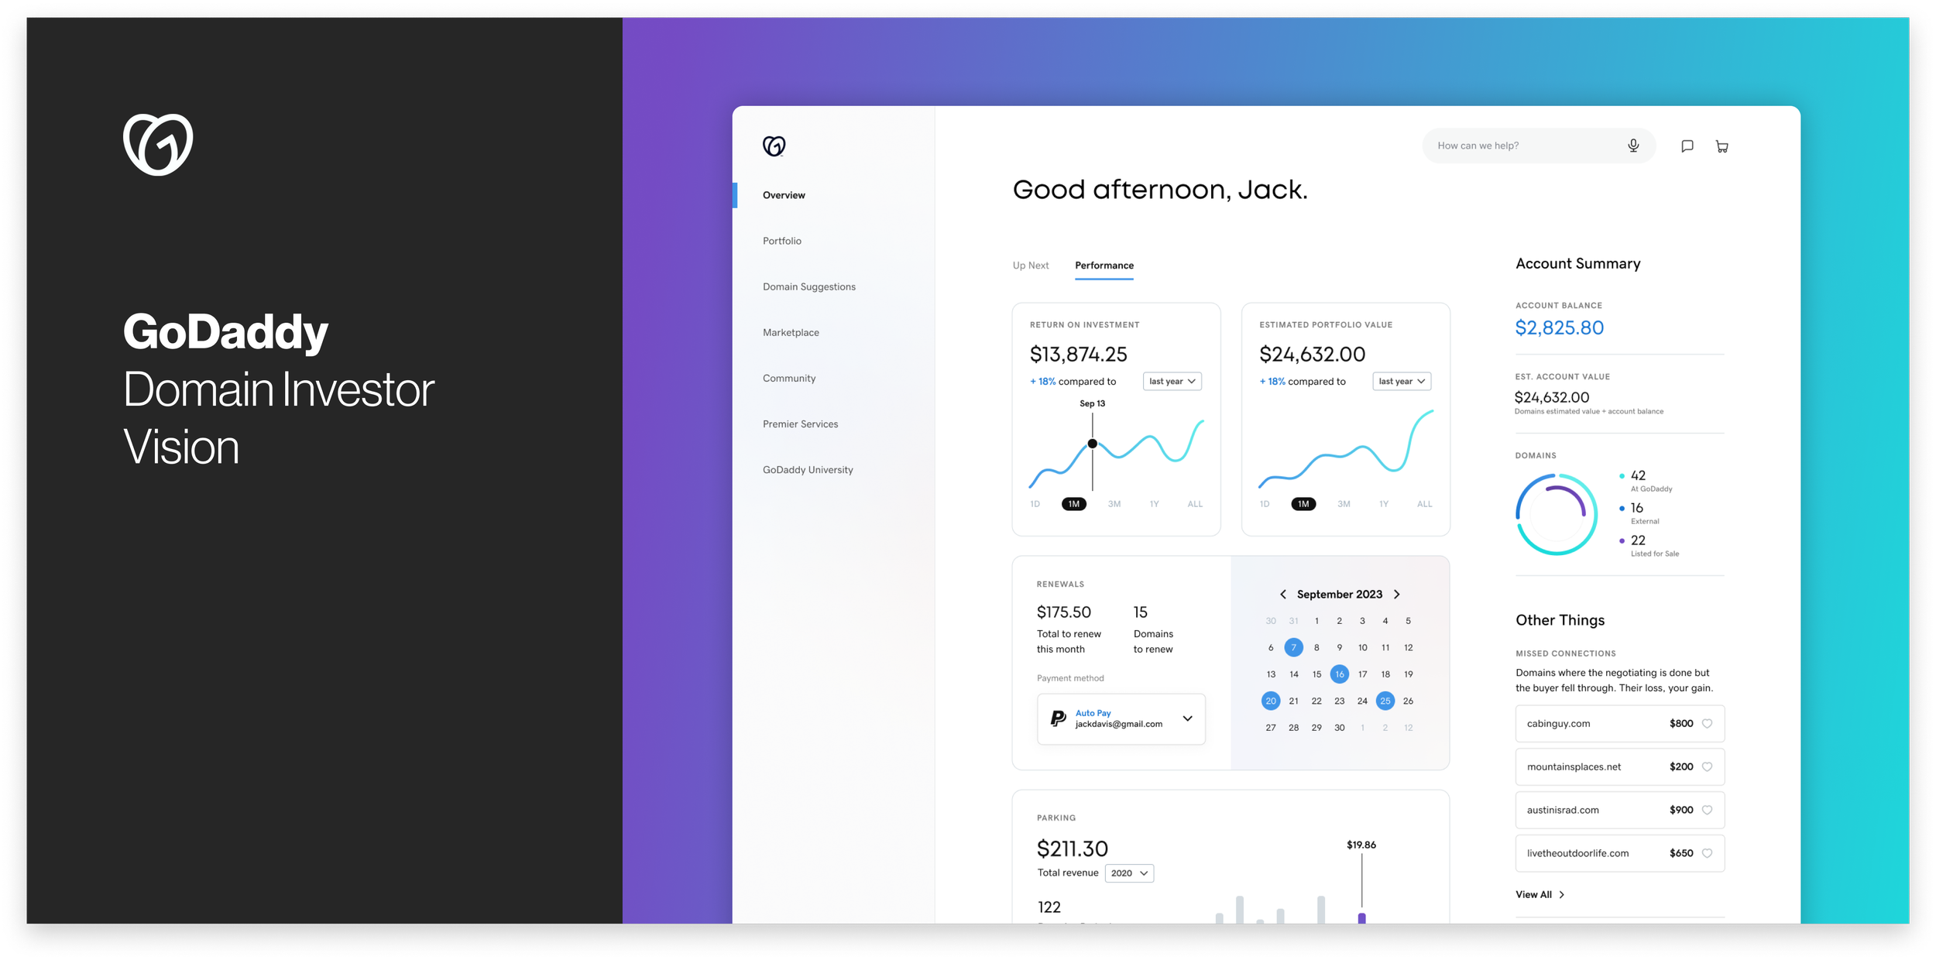Image resolution: width=1936 pixels, height=960 pixels.
Task: Click the microphone icon in search bar
Action: [1633, 146]
